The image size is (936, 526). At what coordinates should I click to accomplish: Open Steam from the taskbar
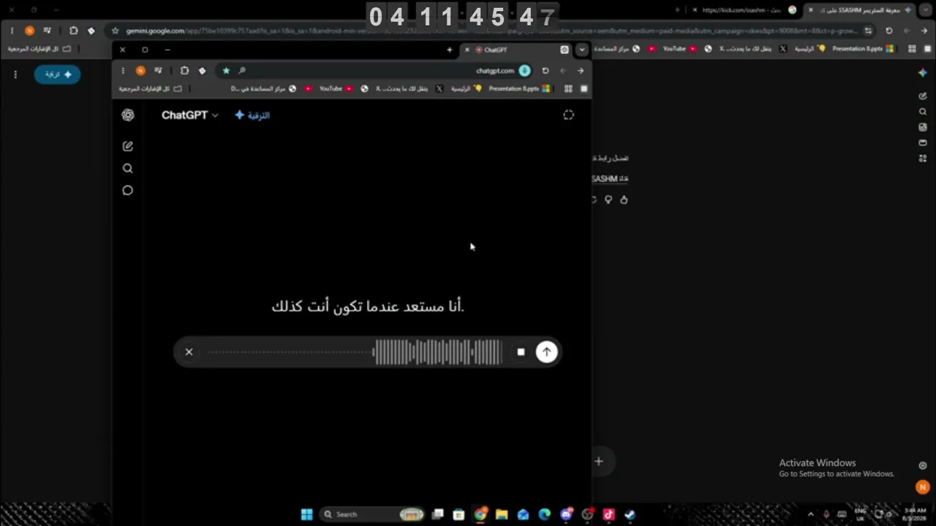[630, 514]
